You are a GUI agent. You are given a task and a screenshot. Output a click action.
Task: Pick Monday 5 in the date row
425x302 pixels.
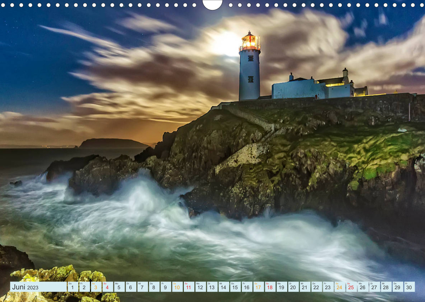[119, 287]
